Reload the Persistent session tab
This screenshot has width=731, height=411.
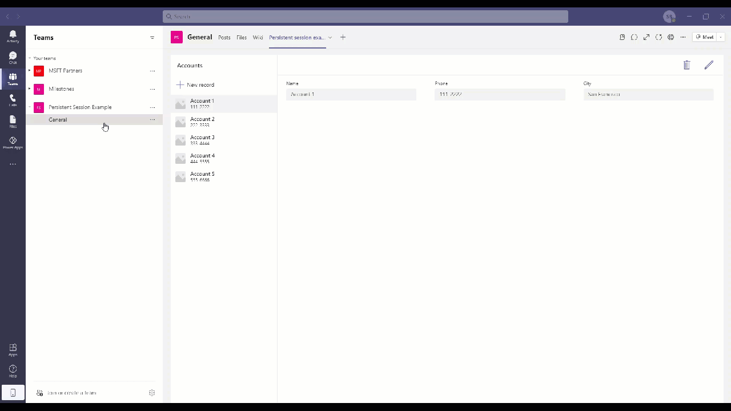point(658,37)
